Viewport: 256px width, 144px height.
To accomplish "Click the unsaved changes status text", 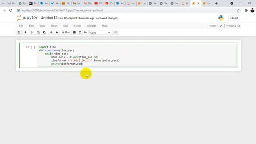I will [x=107, y=18].
